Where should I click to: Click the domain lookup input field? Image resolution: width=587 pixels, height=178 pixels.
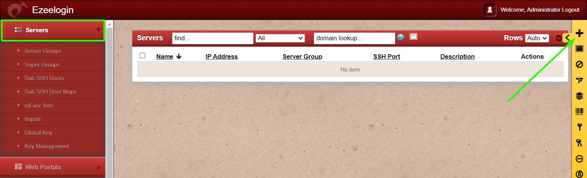click(x=355, y=38)
